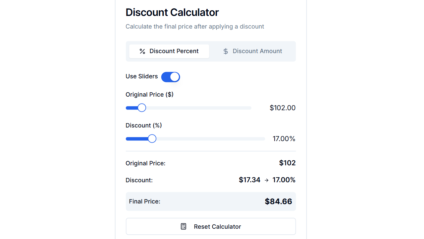424x239 pixels.
Task: Click the Discount (%) label
Action: coord(143,125)
